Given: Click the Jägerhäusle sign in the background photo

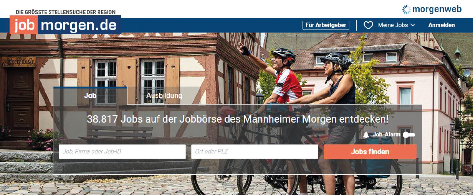Looking at the screenshot, I should [x=19, y=61].
